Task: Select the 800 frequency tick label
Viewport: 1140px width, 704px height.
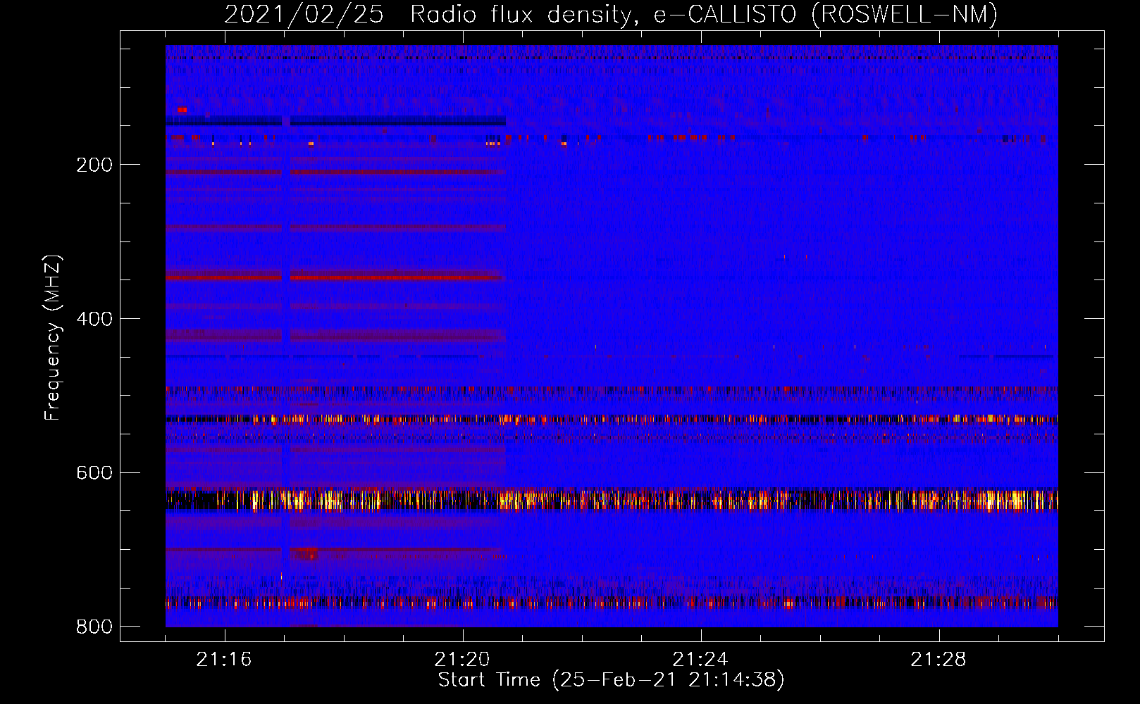Action: [94, 627]
